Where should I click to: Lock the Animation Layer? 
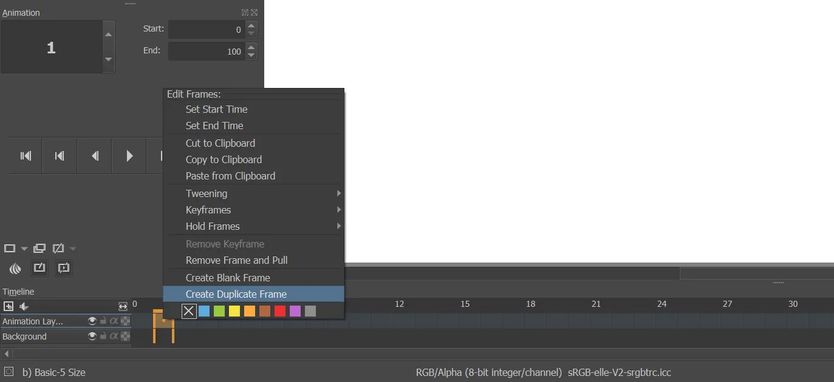[x=103, y=321]
